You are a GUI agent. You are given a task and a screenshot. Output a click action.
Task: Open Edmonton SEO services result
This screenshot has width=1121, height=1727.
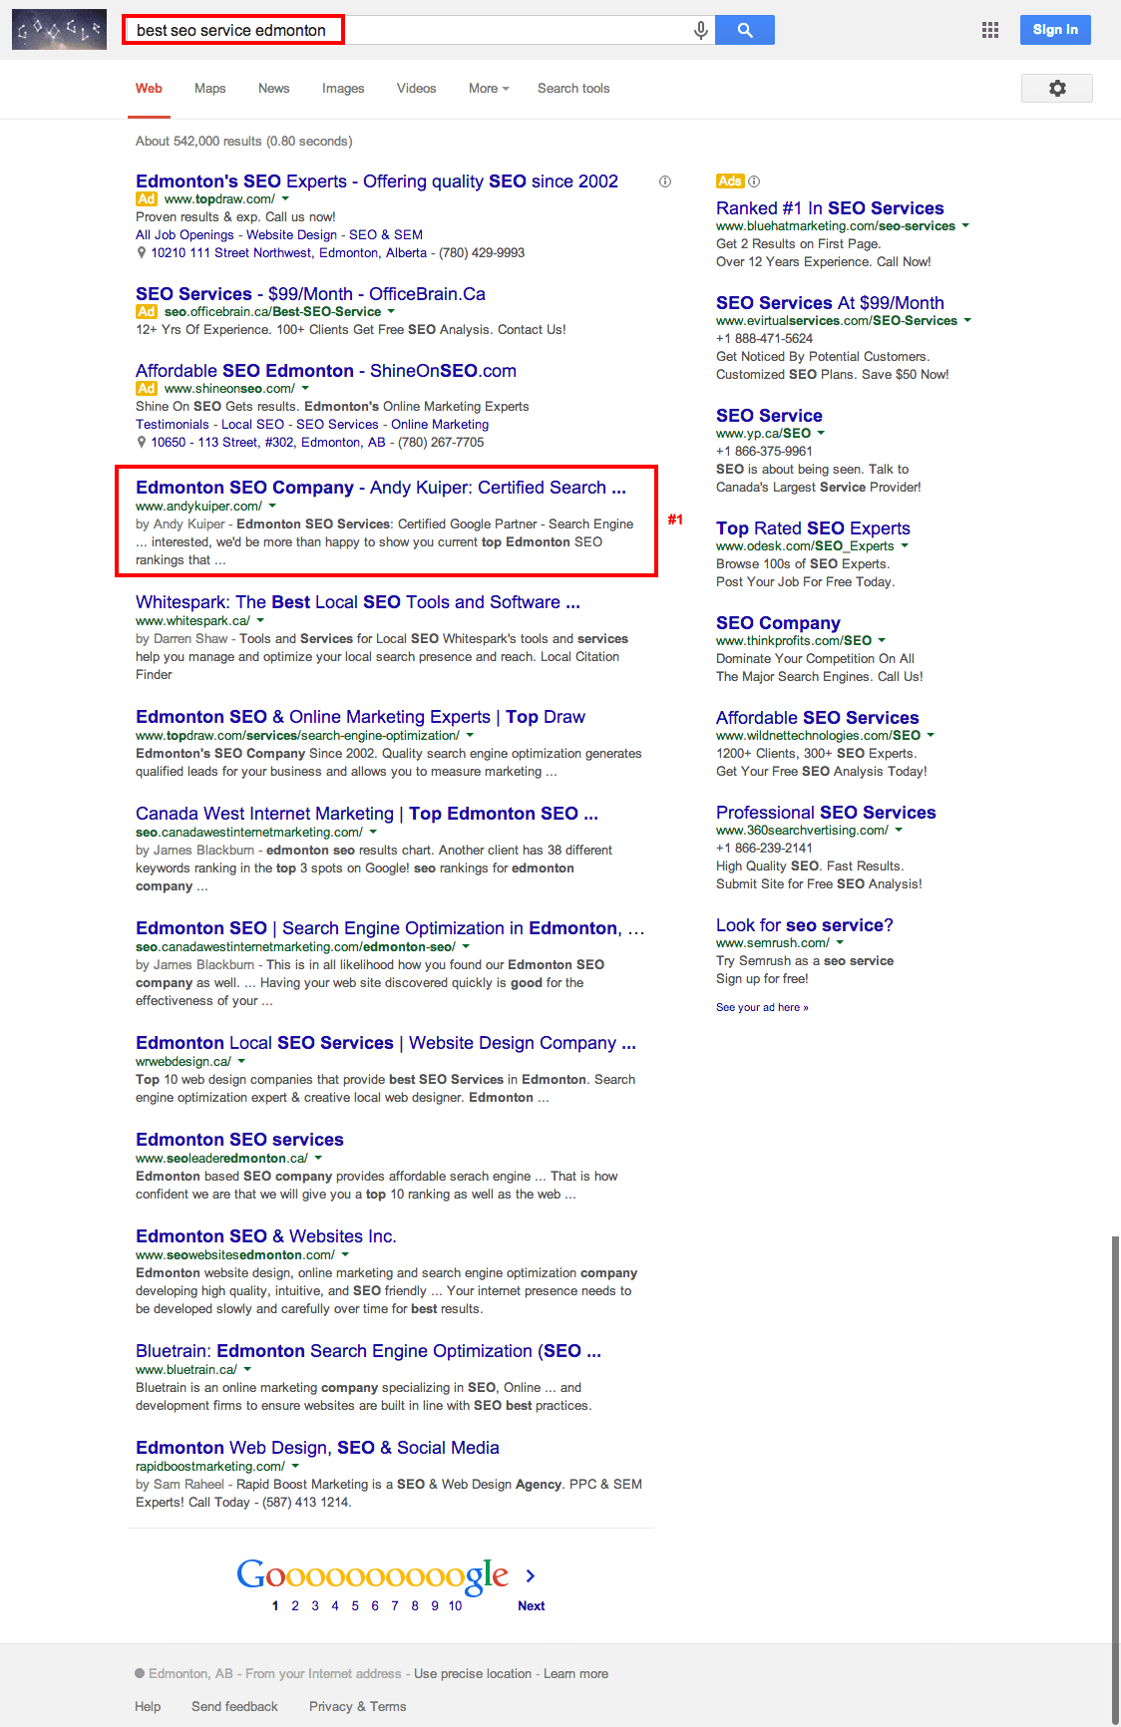239,1140
